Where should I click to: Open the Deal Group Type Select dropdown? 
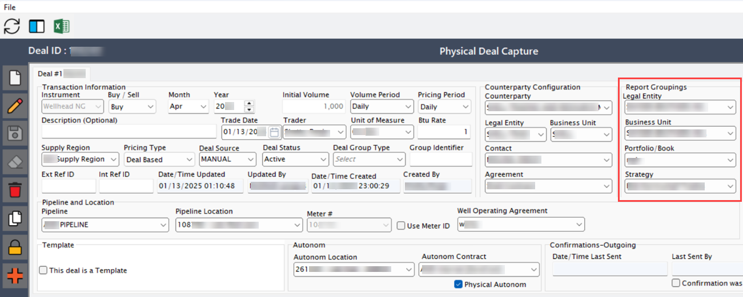pos(369,160)
